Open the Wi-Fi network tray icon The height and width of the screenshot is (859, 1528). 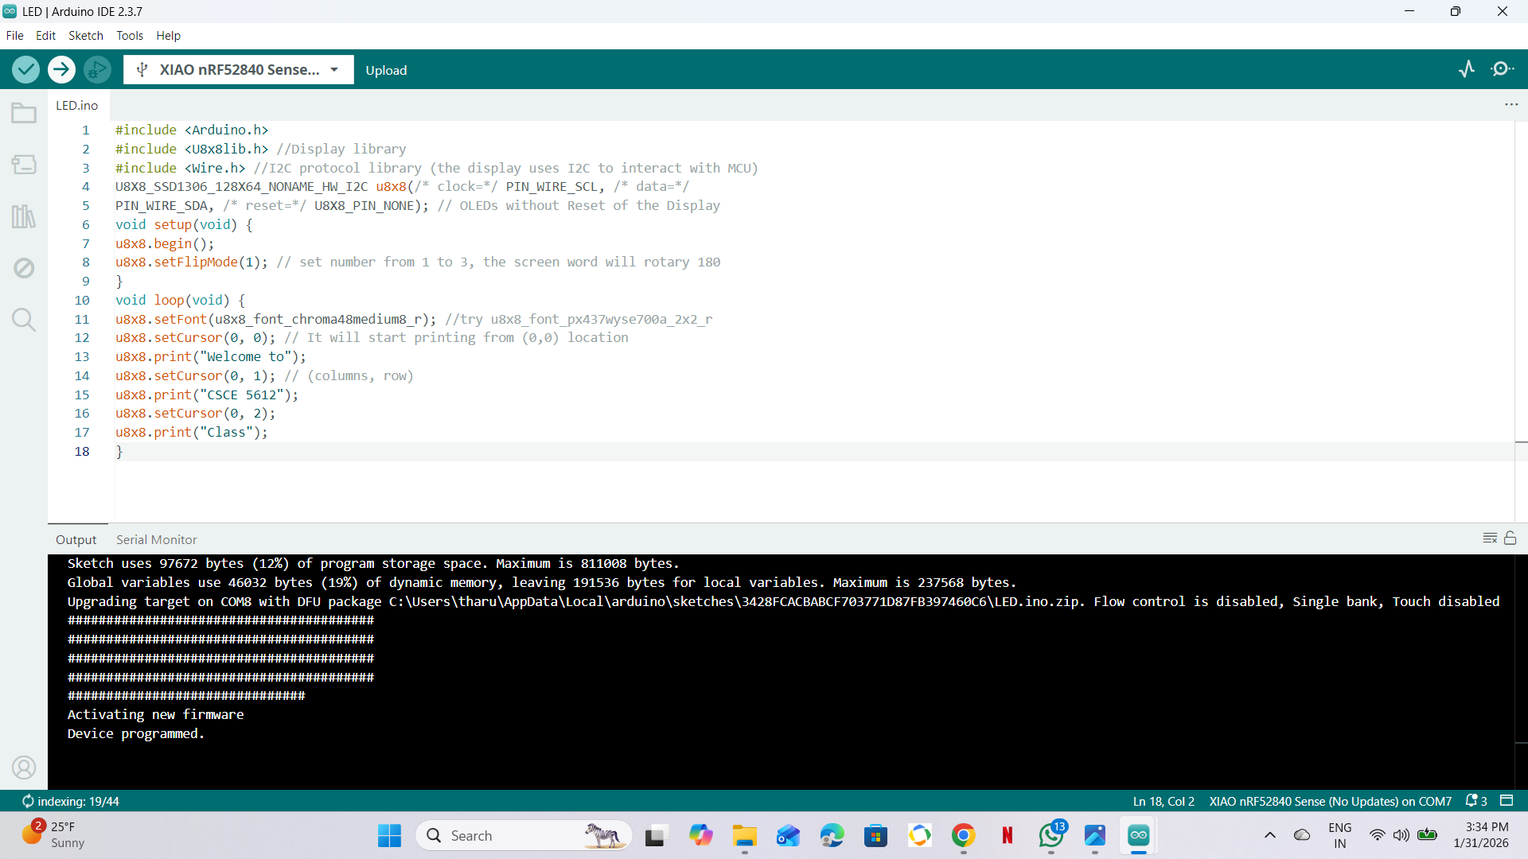pos(1377,835)
